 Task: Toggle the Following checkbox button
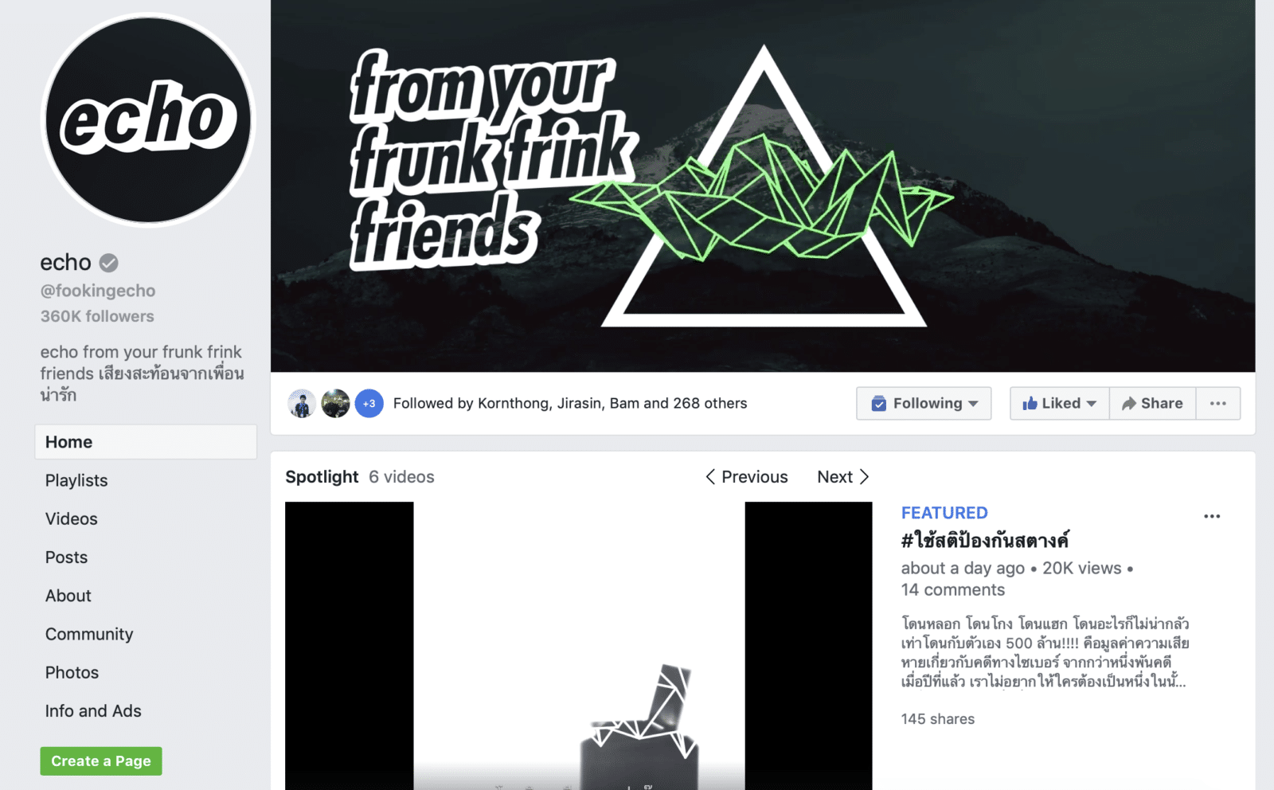click(x=924, y=403)
